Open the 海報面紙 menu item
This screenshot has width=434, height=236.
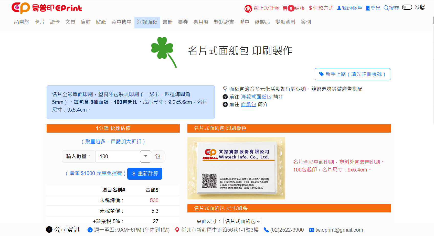pyautogui.click(x=147, y=22)
